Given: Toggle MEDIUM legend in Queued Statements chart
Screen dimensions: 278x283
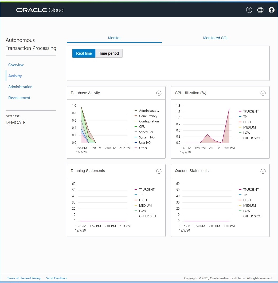Looking at the screenshot, I should (247, 205).
